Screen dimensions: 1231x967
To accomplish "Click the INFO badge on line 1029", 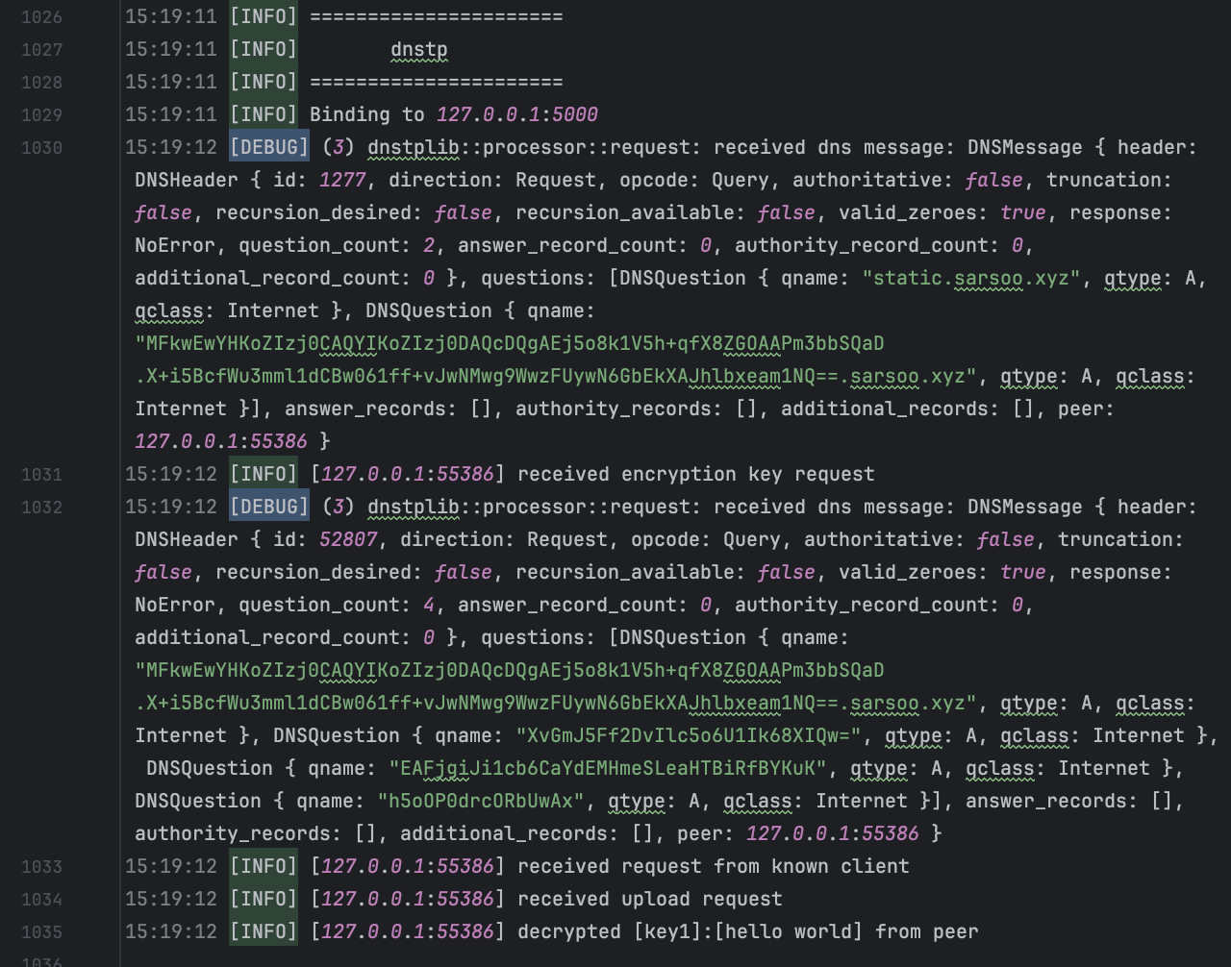I will (263, 115).
